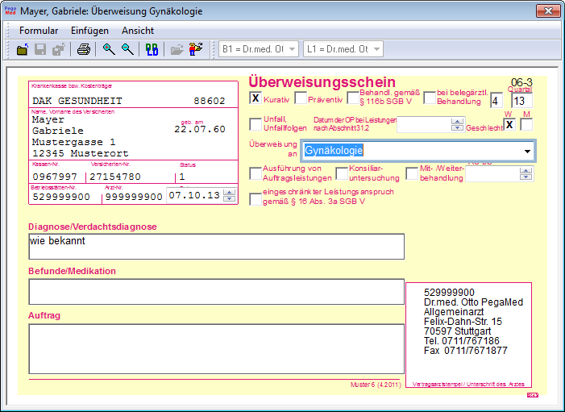Click the grayed-out save disk icon

(40, 49)
